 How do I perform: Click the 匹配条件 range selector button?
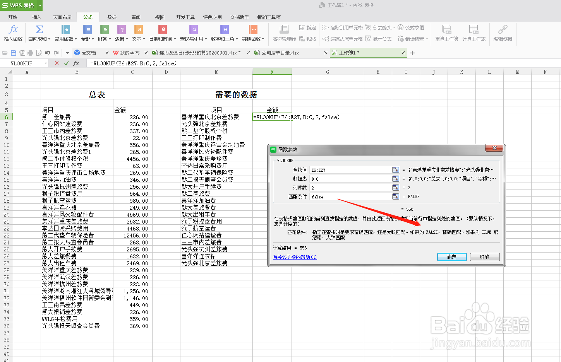pos(395,196)
